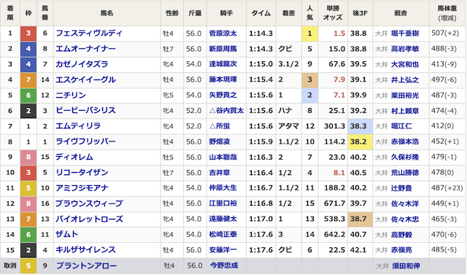Click the タイム column header
Screen dimensions: 467x275
pos(261,13)
